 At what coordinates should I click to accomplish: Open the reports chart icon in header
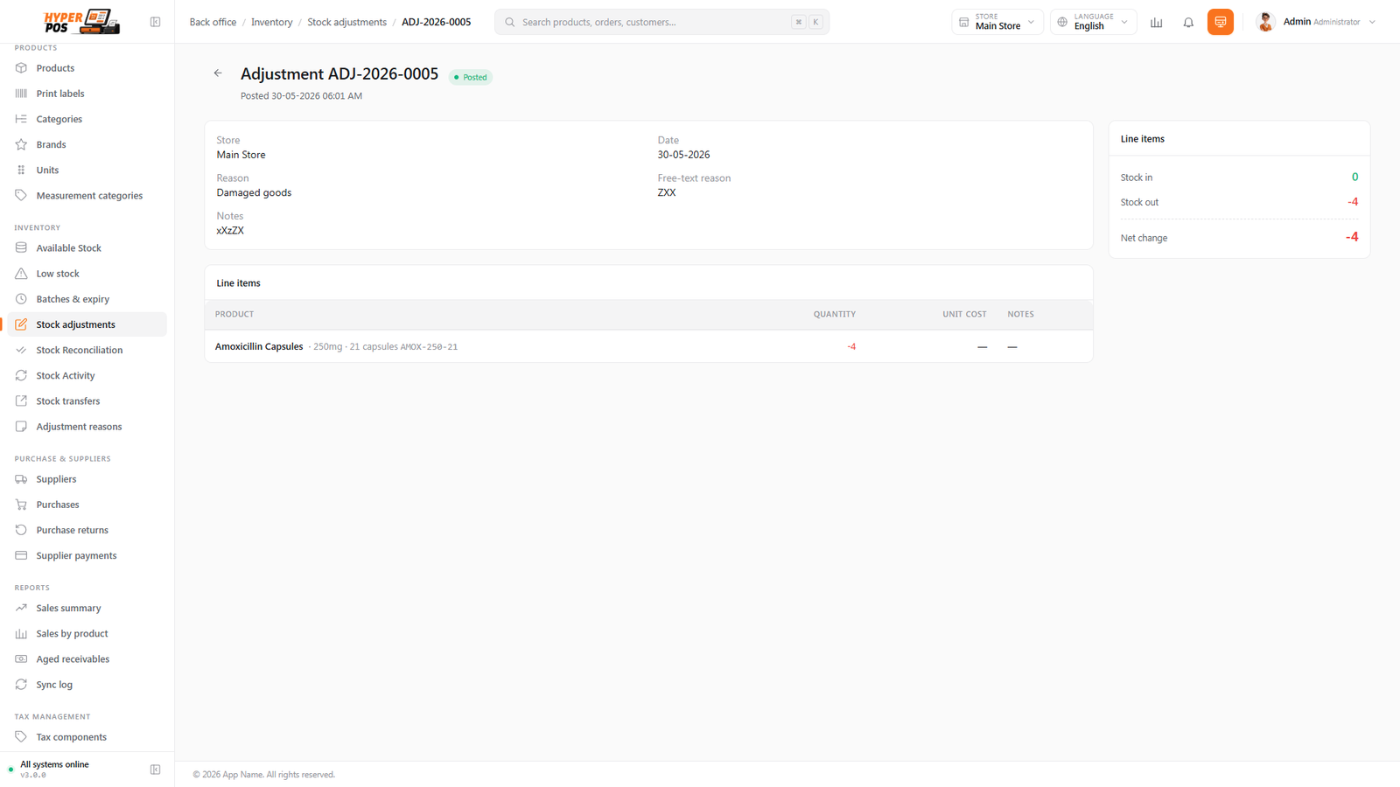click(x=1157, y=22)
